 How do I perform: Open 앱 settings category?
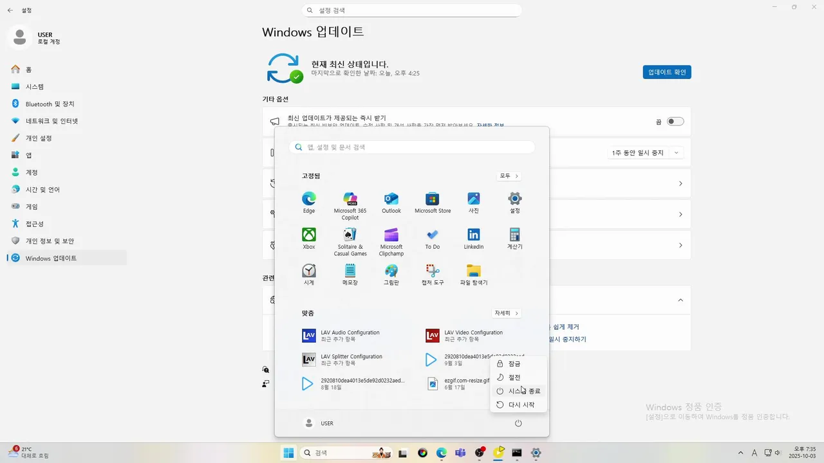(x=67, y=155)
